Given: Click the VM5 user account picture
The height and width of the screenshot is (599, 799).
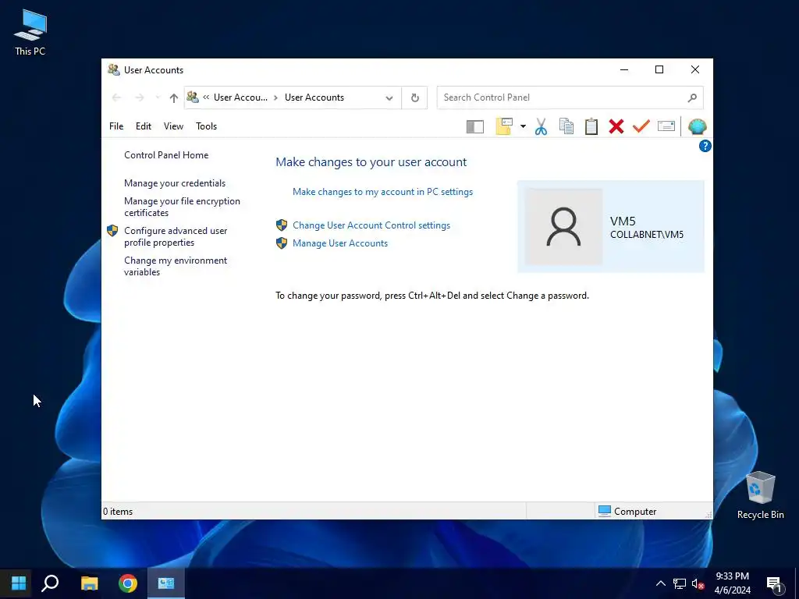Looking at the screenshot, I should click(563, 227).
